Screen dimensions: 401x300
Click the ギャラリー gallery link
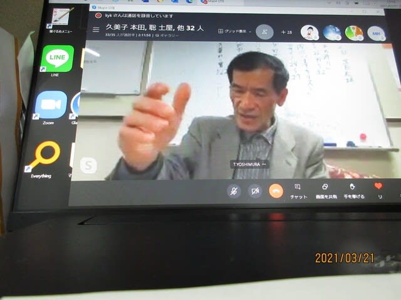[x=167, y=36]
